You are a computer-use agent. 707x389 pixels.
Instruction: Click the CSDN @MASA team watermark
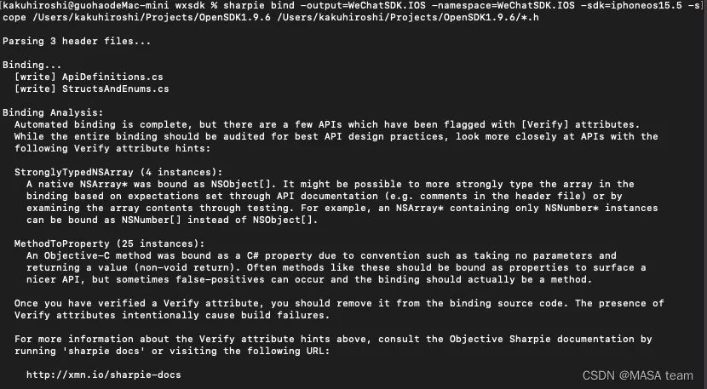click(x=637, y=375)
